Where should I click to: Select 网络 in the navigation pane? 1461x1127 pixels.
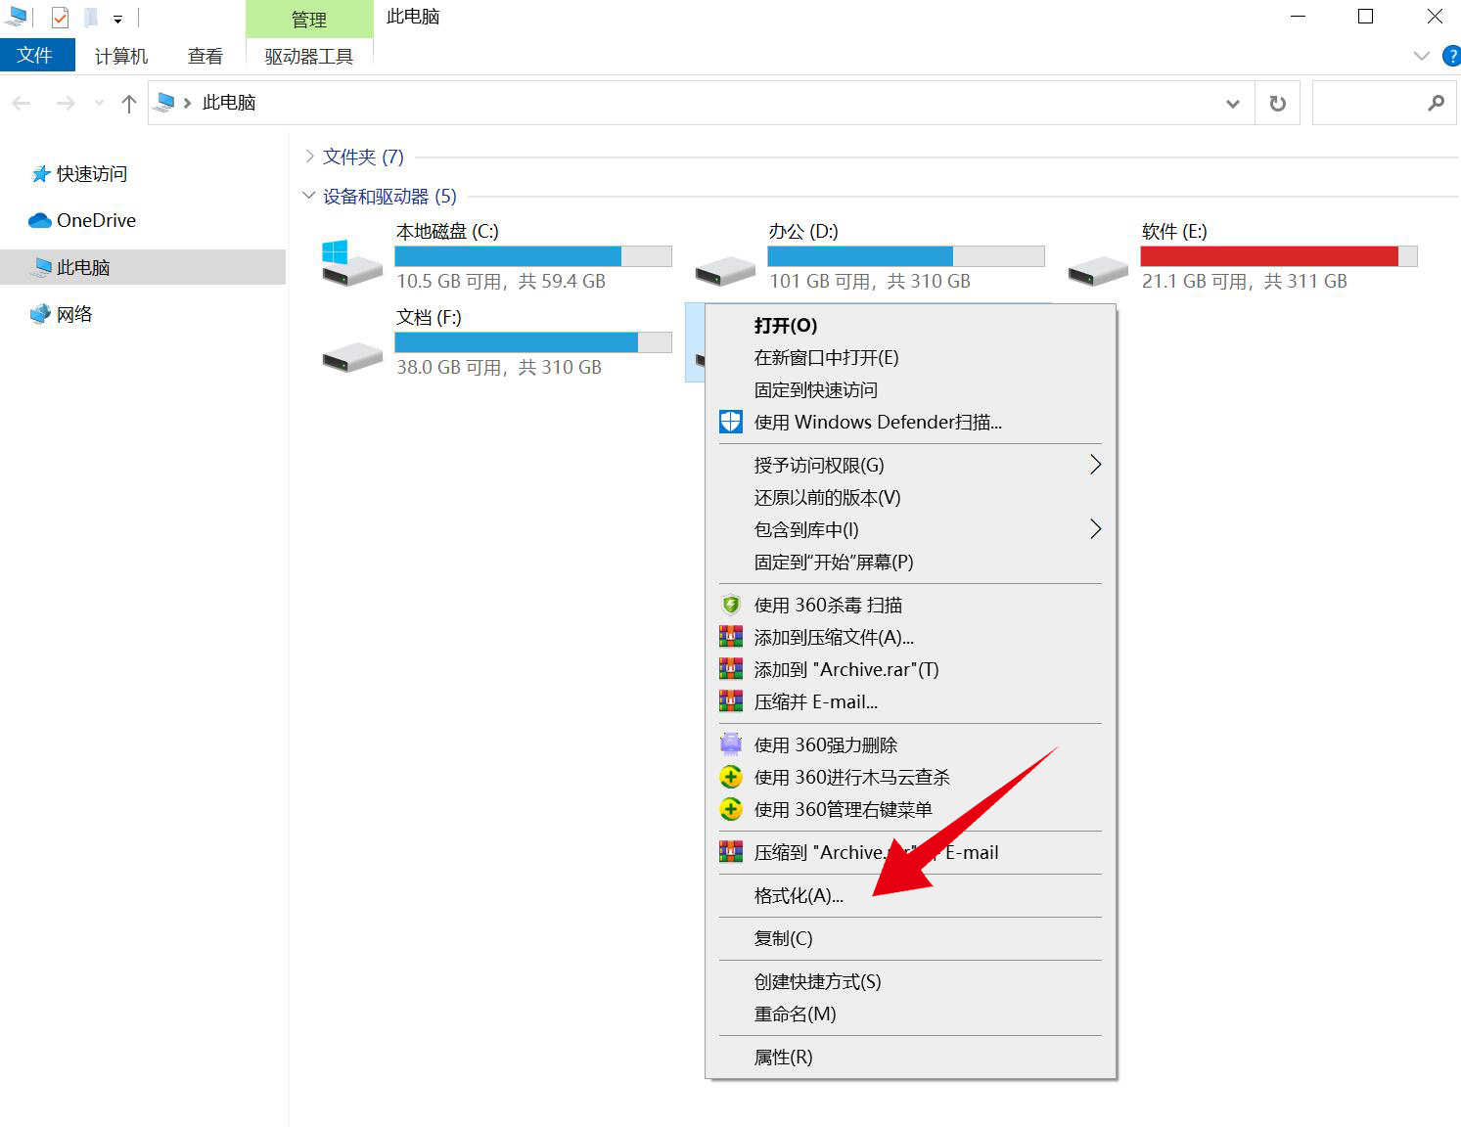click(61, 314)
